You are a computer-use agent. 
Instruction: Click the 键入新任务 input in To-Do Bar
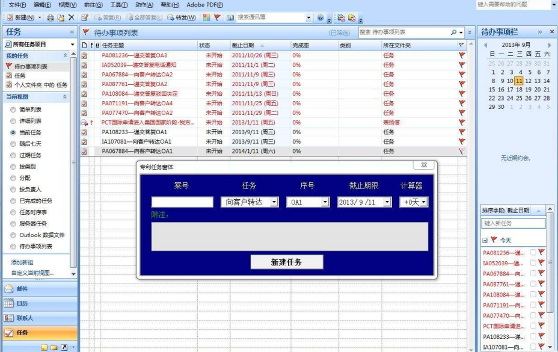pyautogui.click(x=513, y=223)
